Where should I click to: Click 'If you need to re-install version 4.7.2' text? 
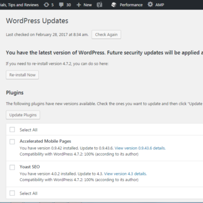click(57, 64)
